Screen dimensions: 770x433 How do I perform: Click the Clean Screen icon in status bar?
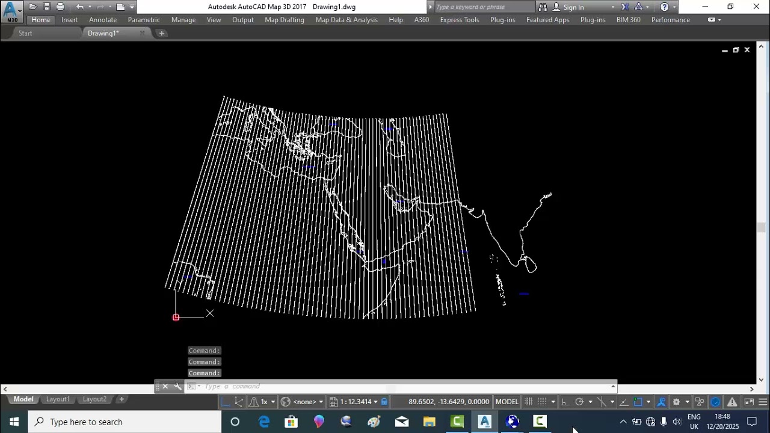pyautogui.click(x=749, y=402)
